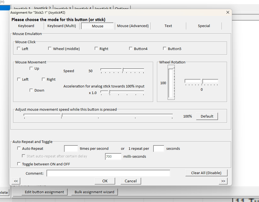Click the Speed value '50'
The height and width of the screenshot is (202, 259).
pyautogui.click(x=91, y=71)
